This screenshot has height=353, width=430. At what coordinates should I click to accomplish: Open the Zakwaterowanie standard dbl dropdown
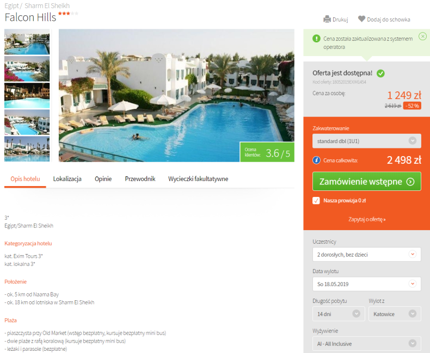[367, 141]
